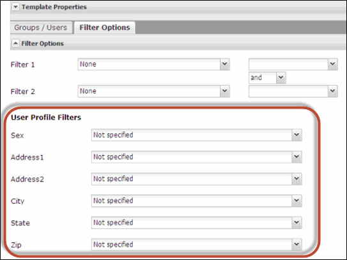This screenshot has width=347, height=260.
Task: Collapse the Template Properties section
Action: click(15, 7)
